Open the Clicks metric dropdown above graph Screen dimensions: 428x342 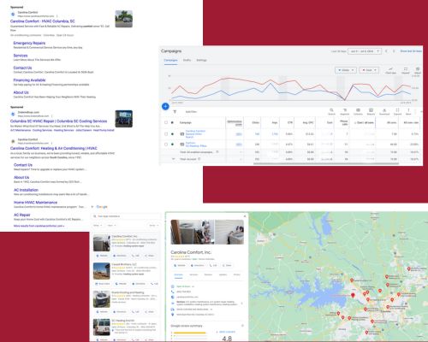pyautogui.click(x=346, y=70)
